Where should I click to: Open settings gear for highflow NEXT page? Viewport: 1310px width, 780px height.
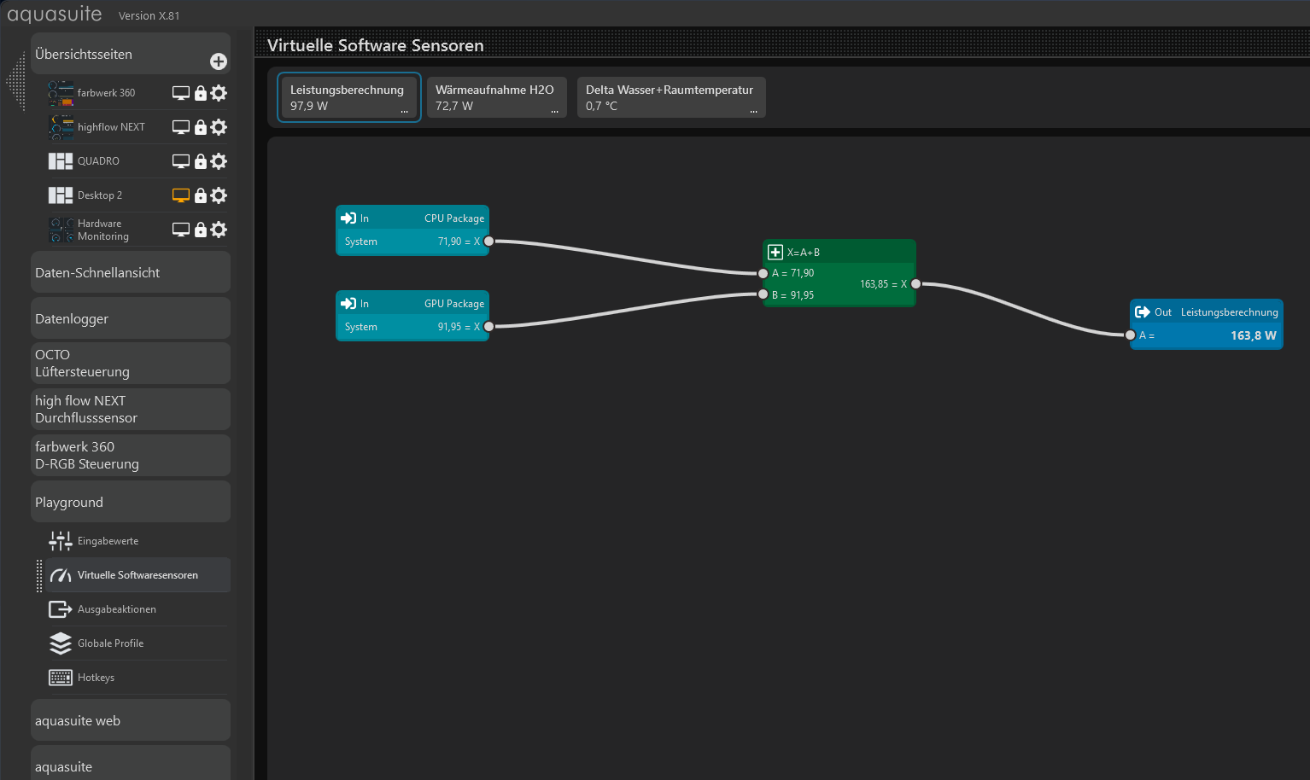219,127
